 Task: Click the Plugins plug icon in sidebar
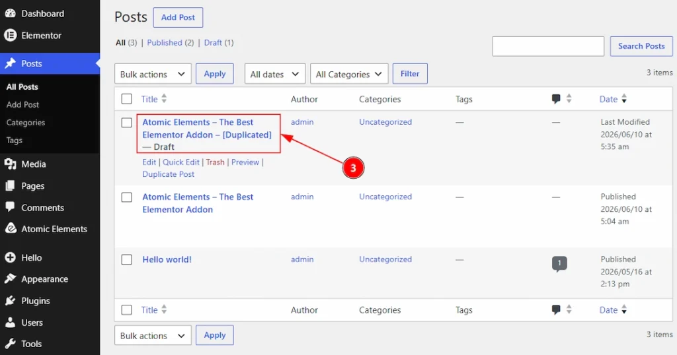pyautogui.click(x=10, y=301)
